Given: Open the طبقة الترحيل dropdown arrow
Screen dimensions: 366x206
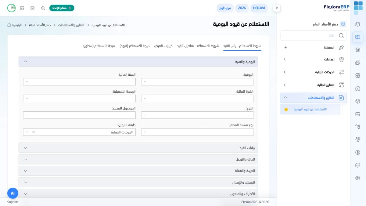Looking at the screenshot, I should 27,132.
